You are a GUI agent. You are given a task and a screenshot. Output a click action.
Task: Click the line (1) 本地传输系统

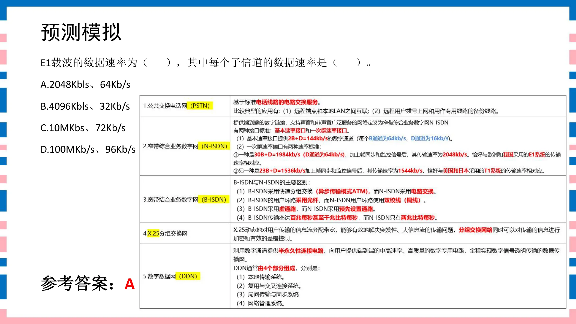click(261, 277)
